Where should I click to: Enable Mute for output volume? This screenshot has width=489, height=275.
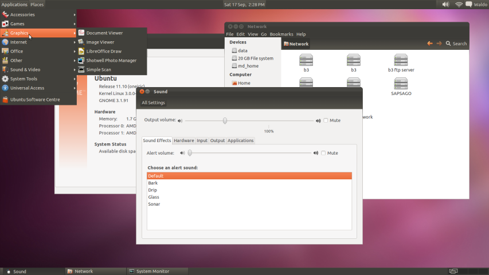click(326, 120)
